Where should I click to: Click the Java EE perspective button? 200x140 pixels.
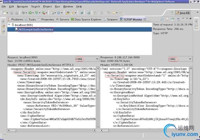(x=183, y=13)
